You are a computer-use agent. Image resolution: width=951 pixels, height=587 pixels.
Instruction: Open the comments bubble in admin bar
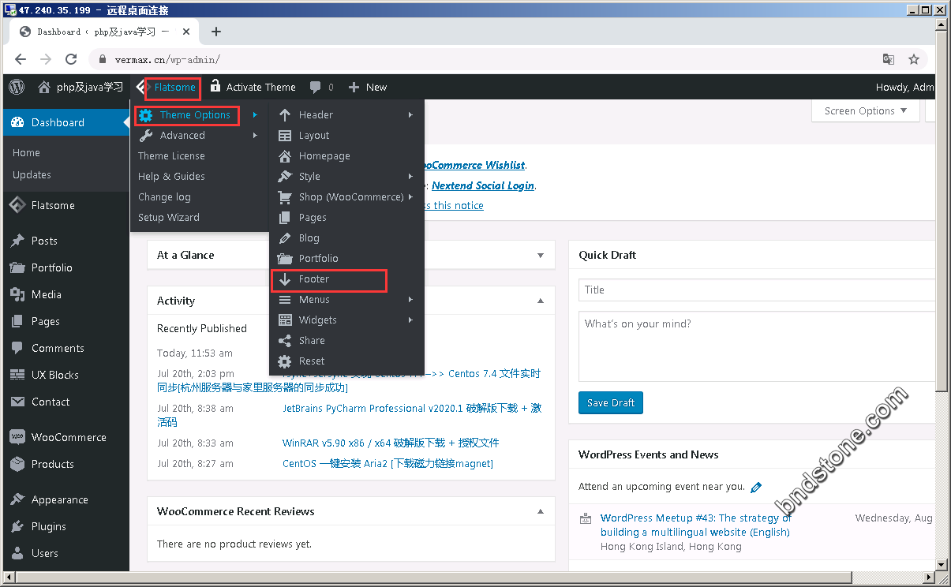coord(316,88)
